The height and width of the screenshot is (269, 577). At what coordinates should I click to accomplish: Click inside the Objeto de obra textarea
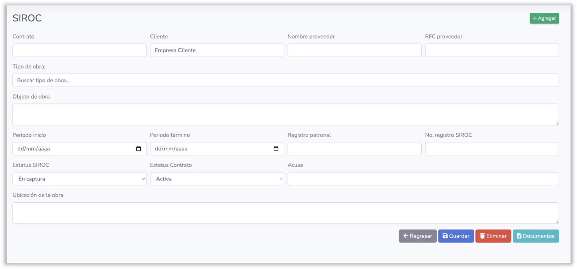pyautogui.click(x=285, y=114)
